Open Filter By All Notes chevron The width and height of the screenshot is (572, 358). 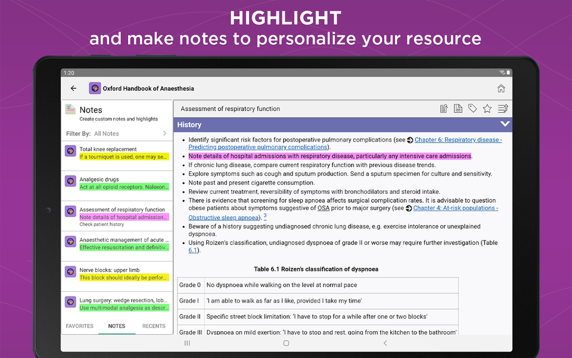(164, 134)
